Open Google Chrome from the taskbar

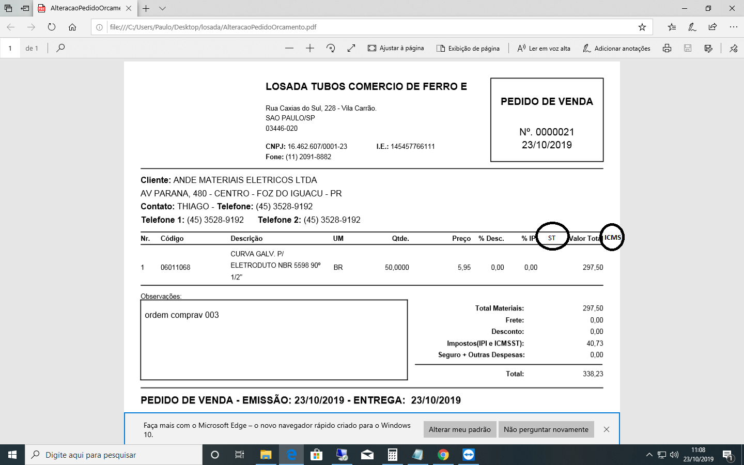(x=443, y=455)
